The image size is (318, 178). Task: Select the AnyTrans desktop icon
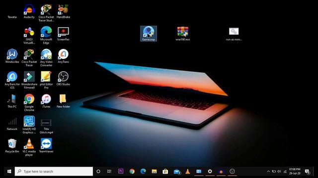pos(63,56)
